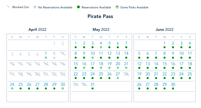Screen dimensions: 201x108
Task: Click the some-parks icon under May 4
Action: pyautogui.click(x=101, y=47)
